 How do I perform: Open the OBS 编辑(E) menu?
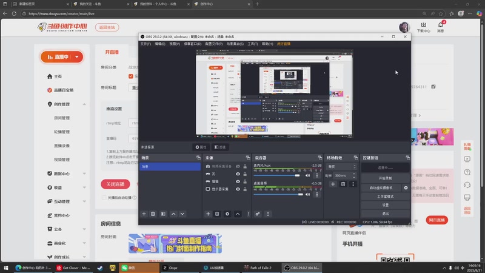pos(160,44)
